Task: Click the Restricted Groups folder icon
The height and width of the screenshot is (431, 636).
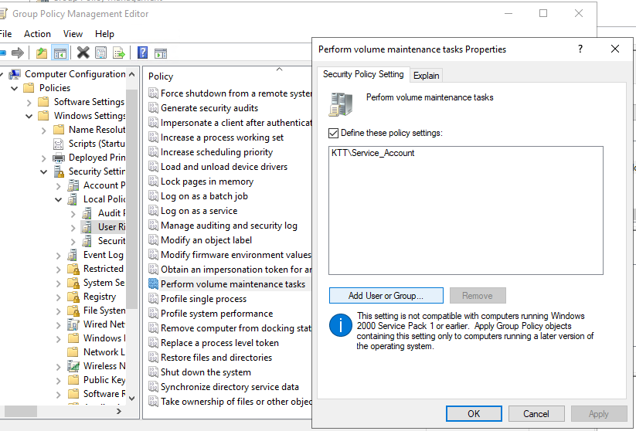Action: (73, 269)
